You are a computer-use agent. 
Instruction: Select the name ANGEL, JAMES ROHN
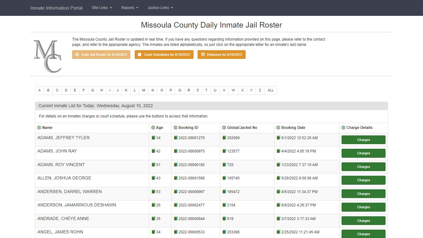60,232
